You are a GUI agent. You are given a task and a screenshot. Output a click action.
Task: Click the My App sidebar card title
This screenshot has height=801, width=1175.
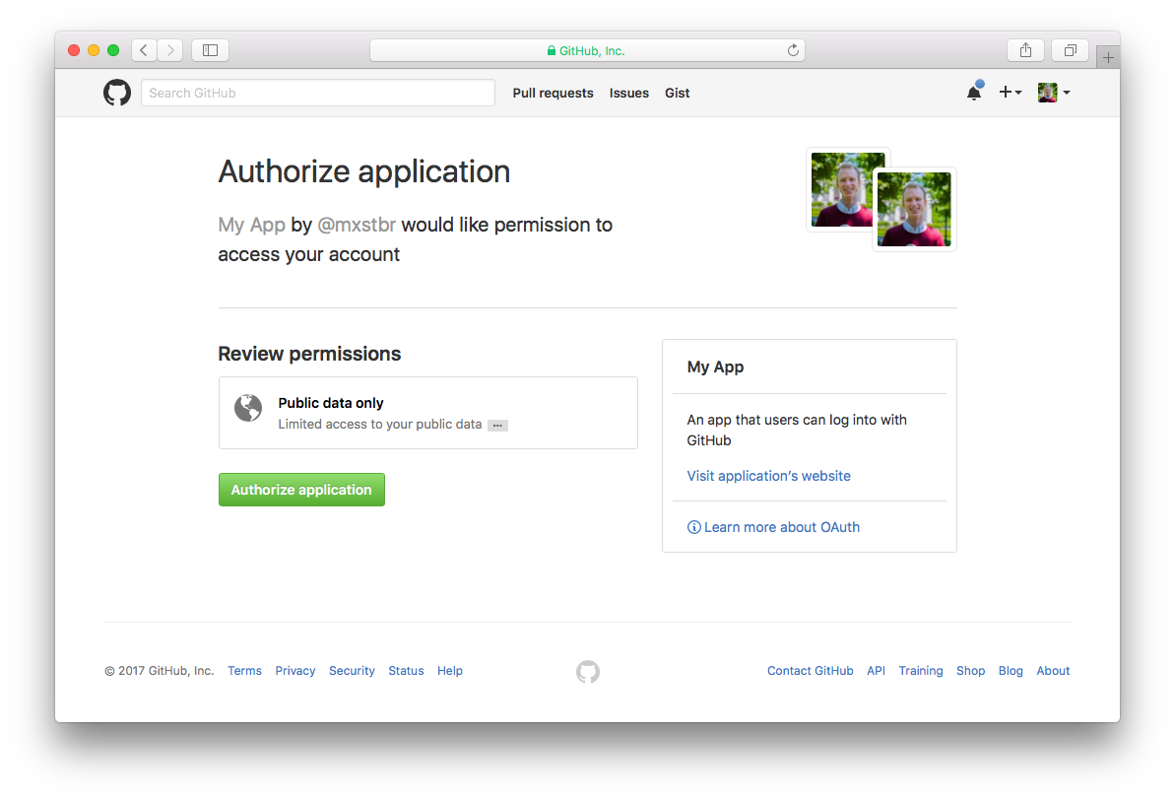[716, 367]
